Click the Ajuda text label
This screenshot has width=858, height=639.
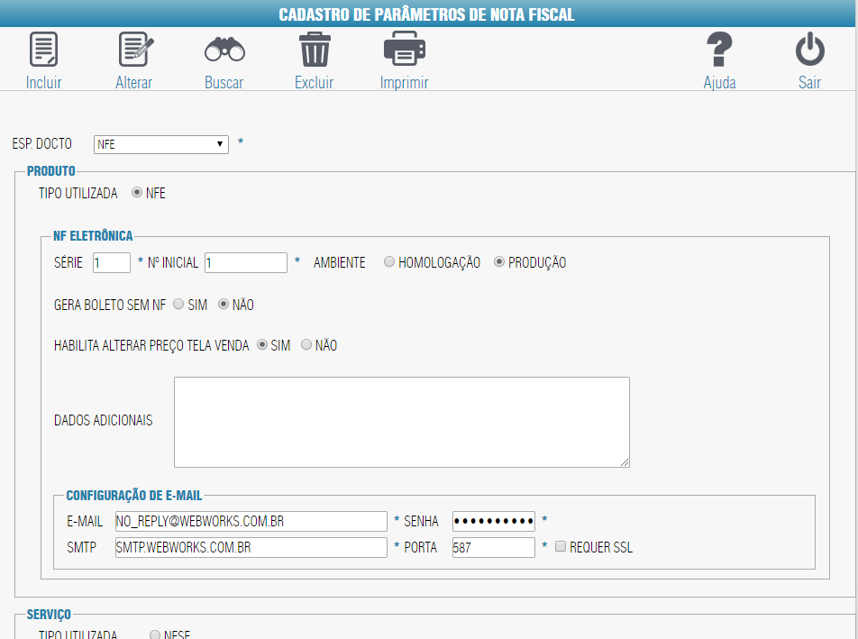(x=719, y=83)
